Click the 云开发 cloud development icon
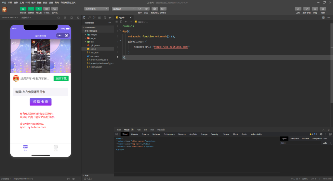This screenshot has height=181, width=333. click(x=55, y=9)
